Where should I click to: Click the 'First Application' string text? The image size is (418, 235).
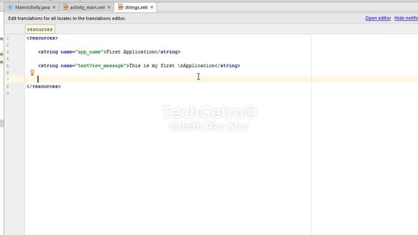pos(131,52)
